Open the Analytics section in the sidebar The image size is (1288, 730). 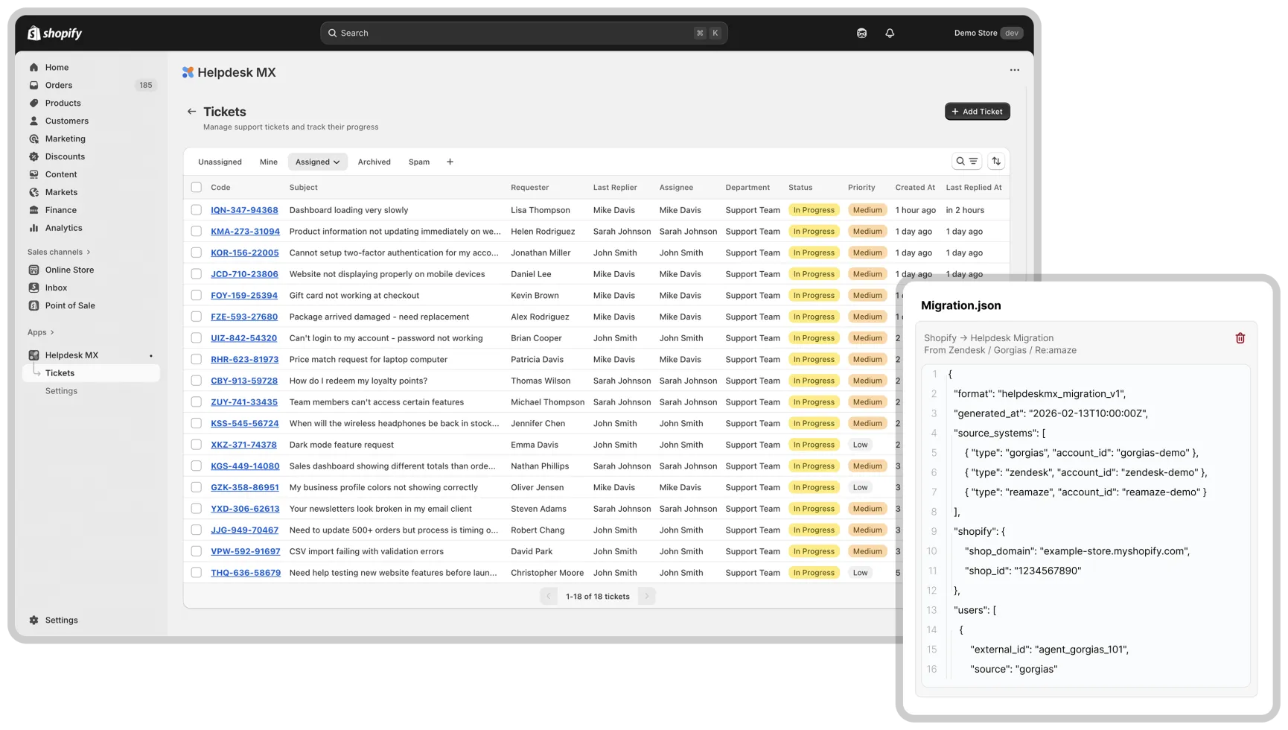[62, 228]
